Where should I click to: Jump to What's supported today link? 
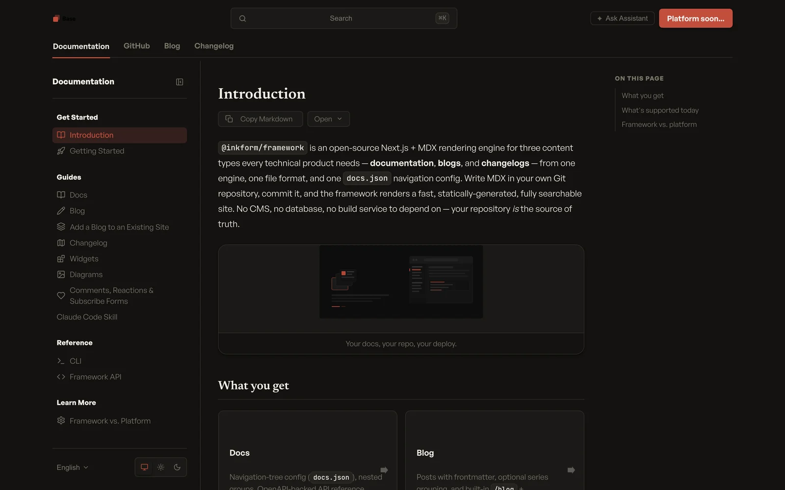(660, 110)
